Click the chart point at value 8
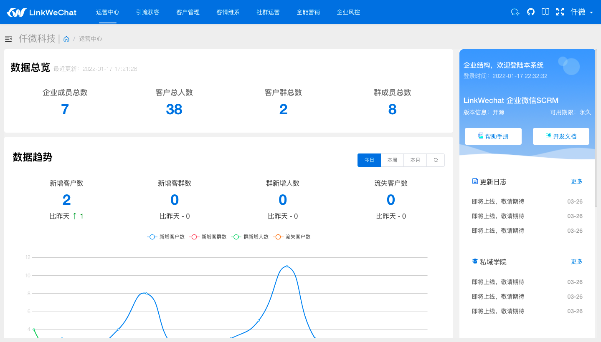Viewport: 601px width, 342px height. coord(146,293)
